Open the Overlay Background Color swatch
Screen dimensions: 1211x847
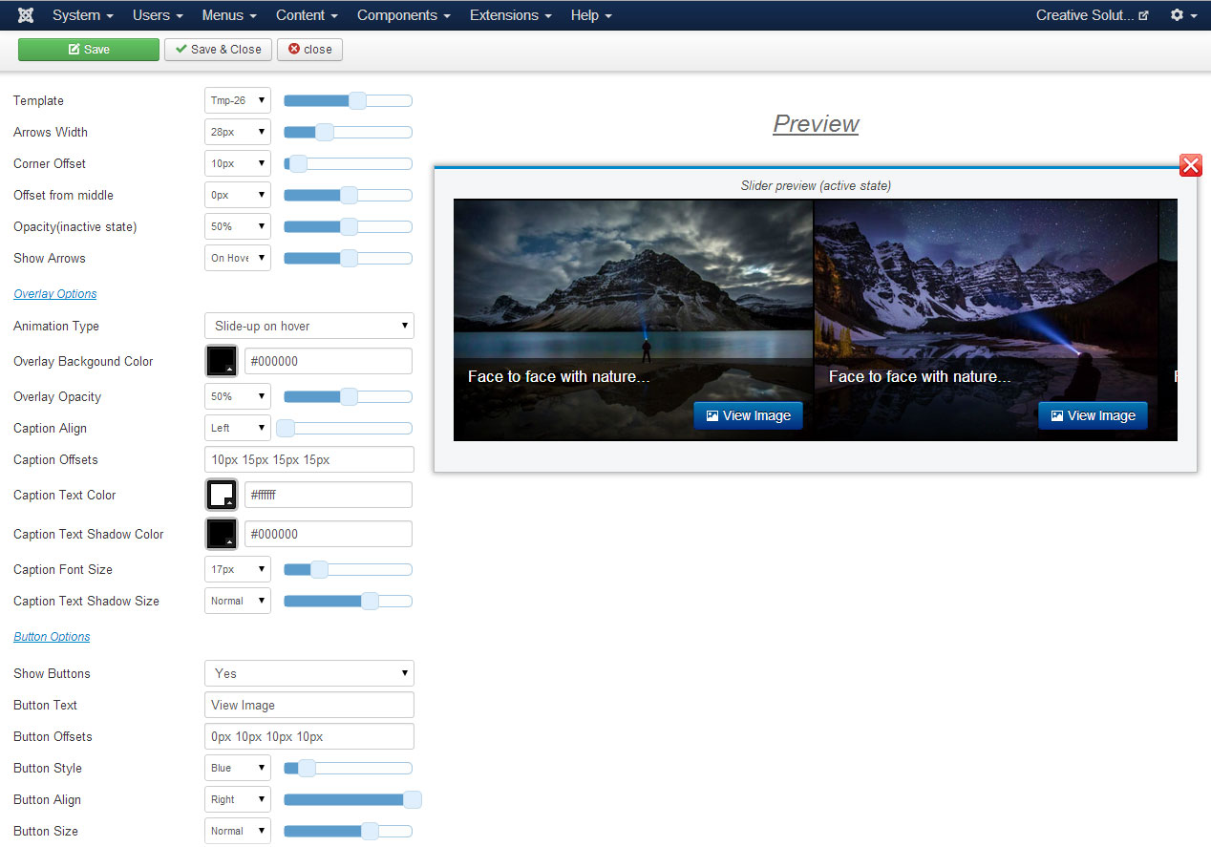(x=222, y=361)
